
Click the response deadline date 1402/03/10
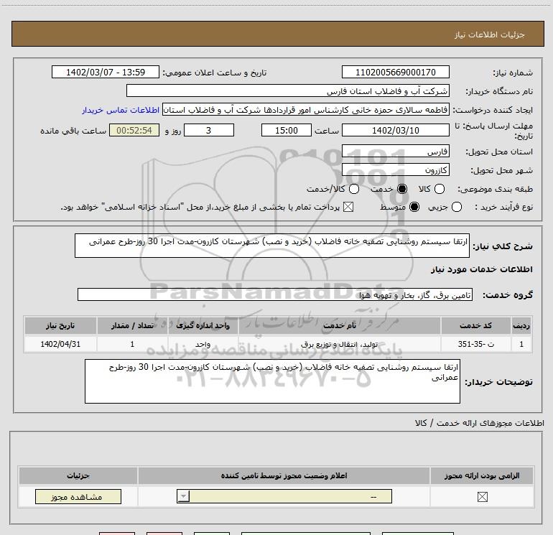coord(395,131)
